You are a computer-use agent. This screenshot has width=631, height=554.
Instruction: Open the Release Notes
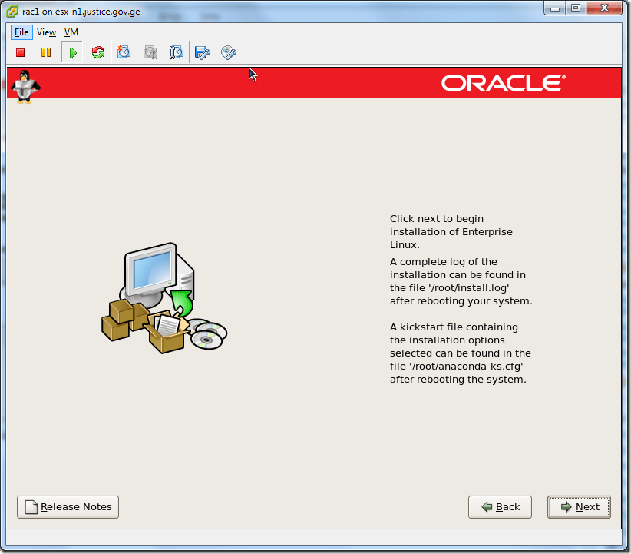point(68,506)
